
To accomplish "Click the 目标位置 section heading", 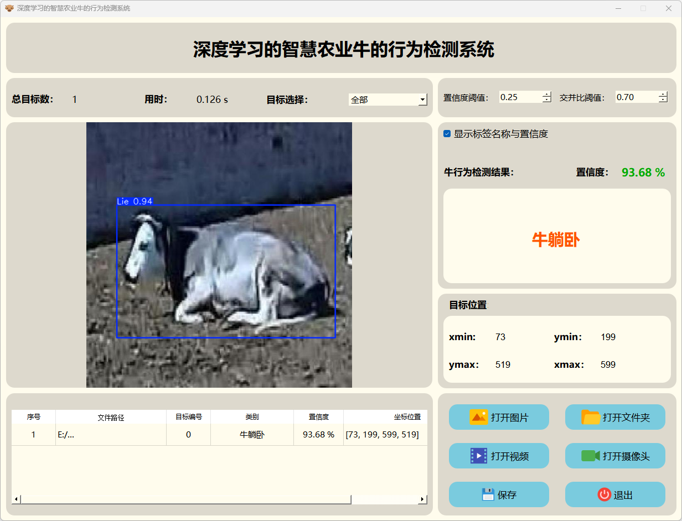I will 468,305.
